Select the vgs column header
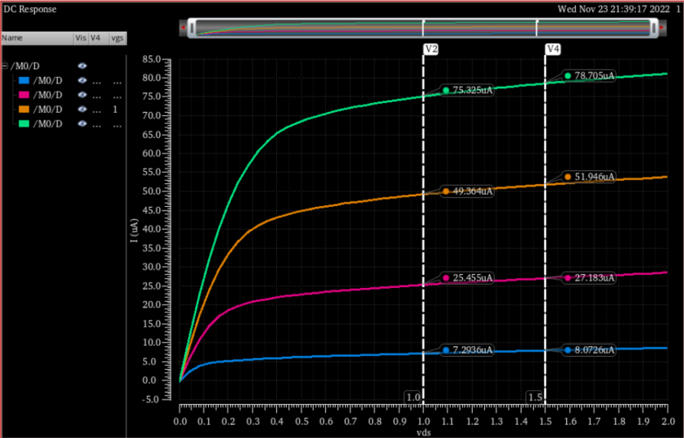The image size is (684, 438). coord(117,37)
